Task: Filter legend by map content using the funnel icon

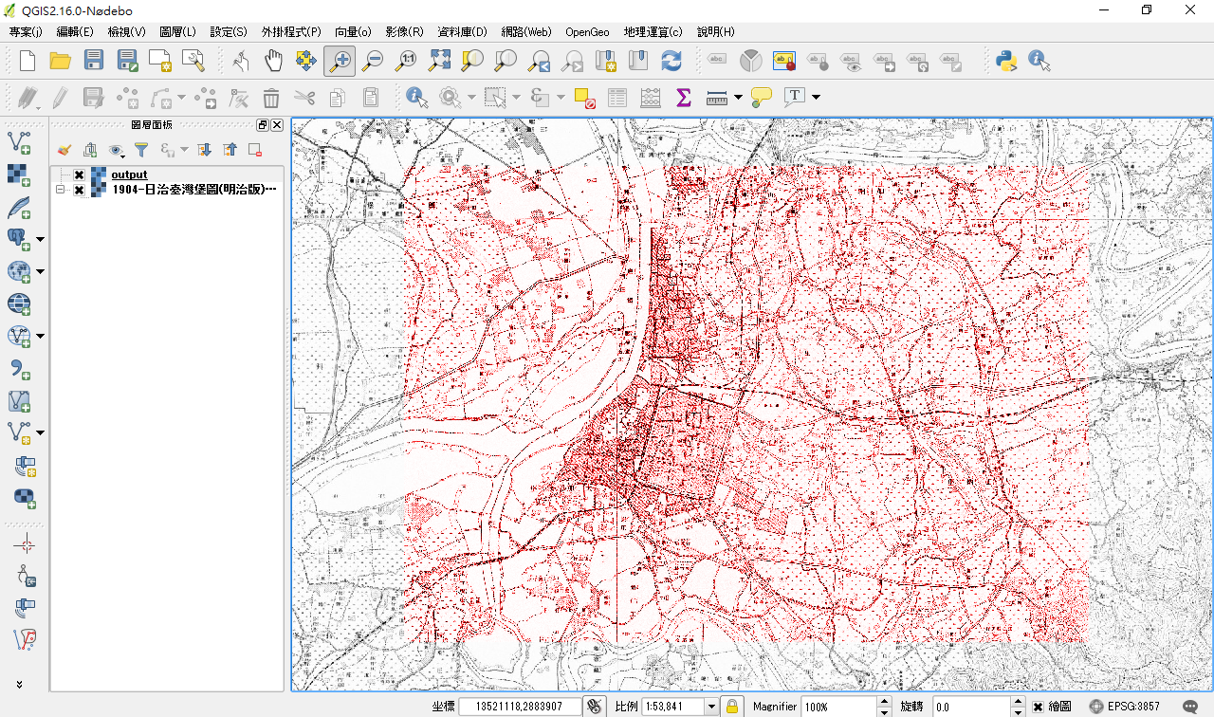Action: [x=141, y=150]
